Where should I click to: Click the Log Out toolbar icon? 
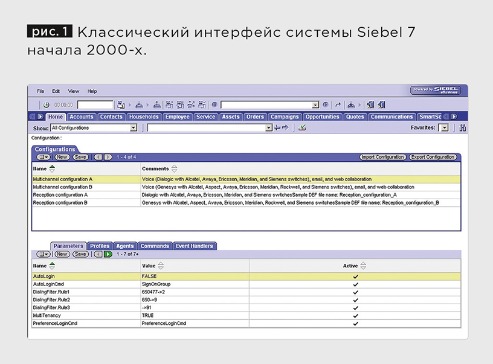tap(382, 104)
